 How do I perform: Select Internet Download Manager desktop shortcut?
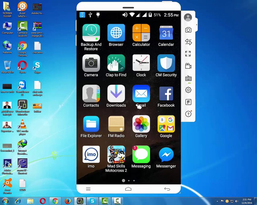click(22, 147)
